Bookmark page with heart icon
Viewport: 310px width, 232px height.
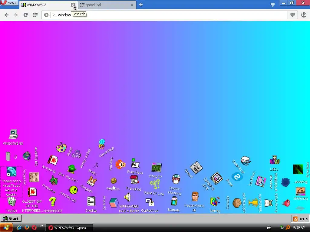click(293, 15)
